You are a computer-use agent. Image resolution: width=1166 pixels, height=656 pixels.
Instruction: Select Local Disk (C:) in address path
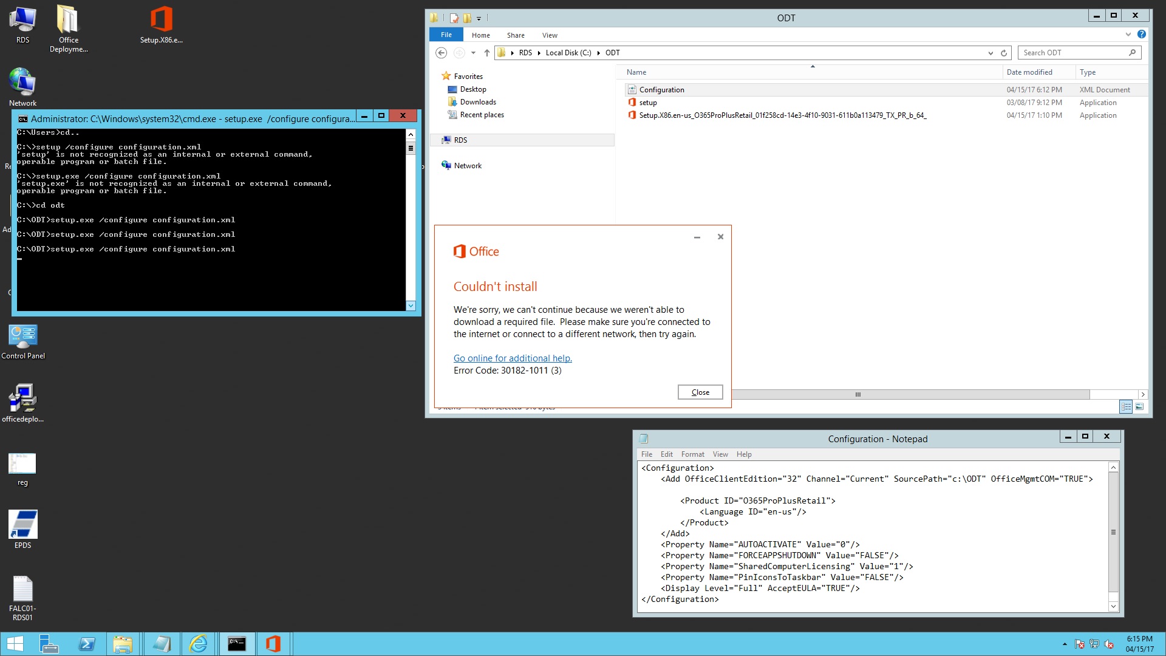(568, 53)
